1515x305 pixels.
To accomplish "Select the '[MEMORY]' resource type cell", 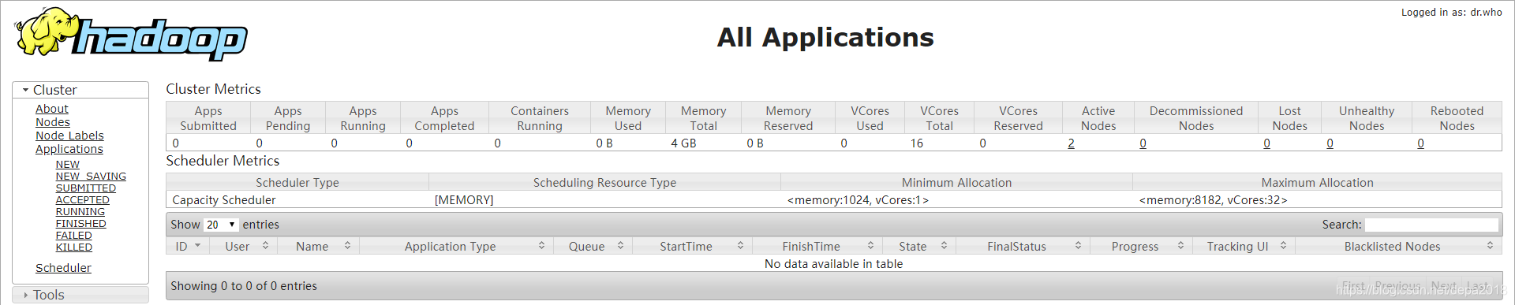I will coord(464,200).
